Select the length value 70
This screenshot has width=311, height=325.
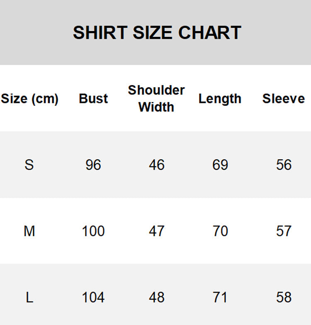pyautogui.click(x=220, y=231)
